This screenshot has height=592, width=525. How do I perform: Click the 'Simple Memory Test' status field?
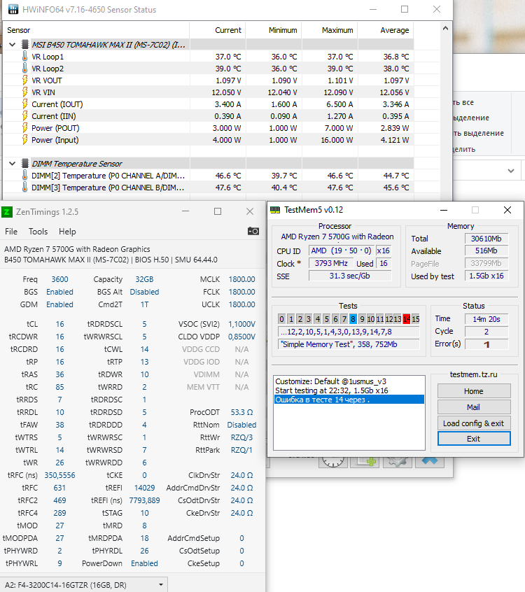[x=349, y=344]
